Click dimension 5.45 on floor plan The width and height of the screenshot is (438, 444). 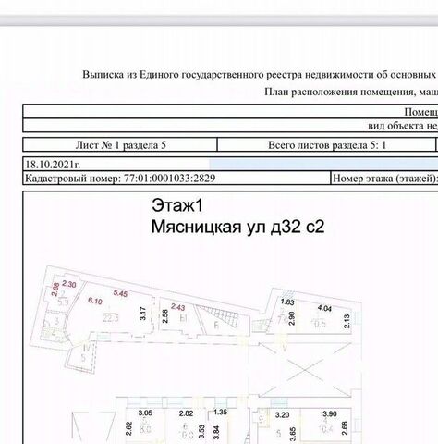(x=120, y=293)
